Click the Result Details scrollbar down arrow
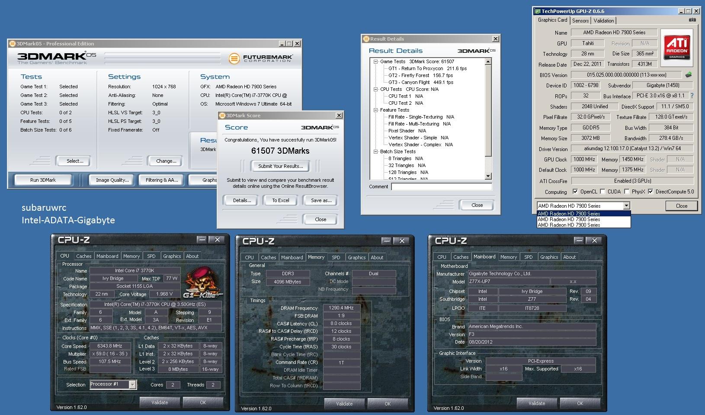Image resolution: width=705 pixels, height=415 pixels. point(488,176)
